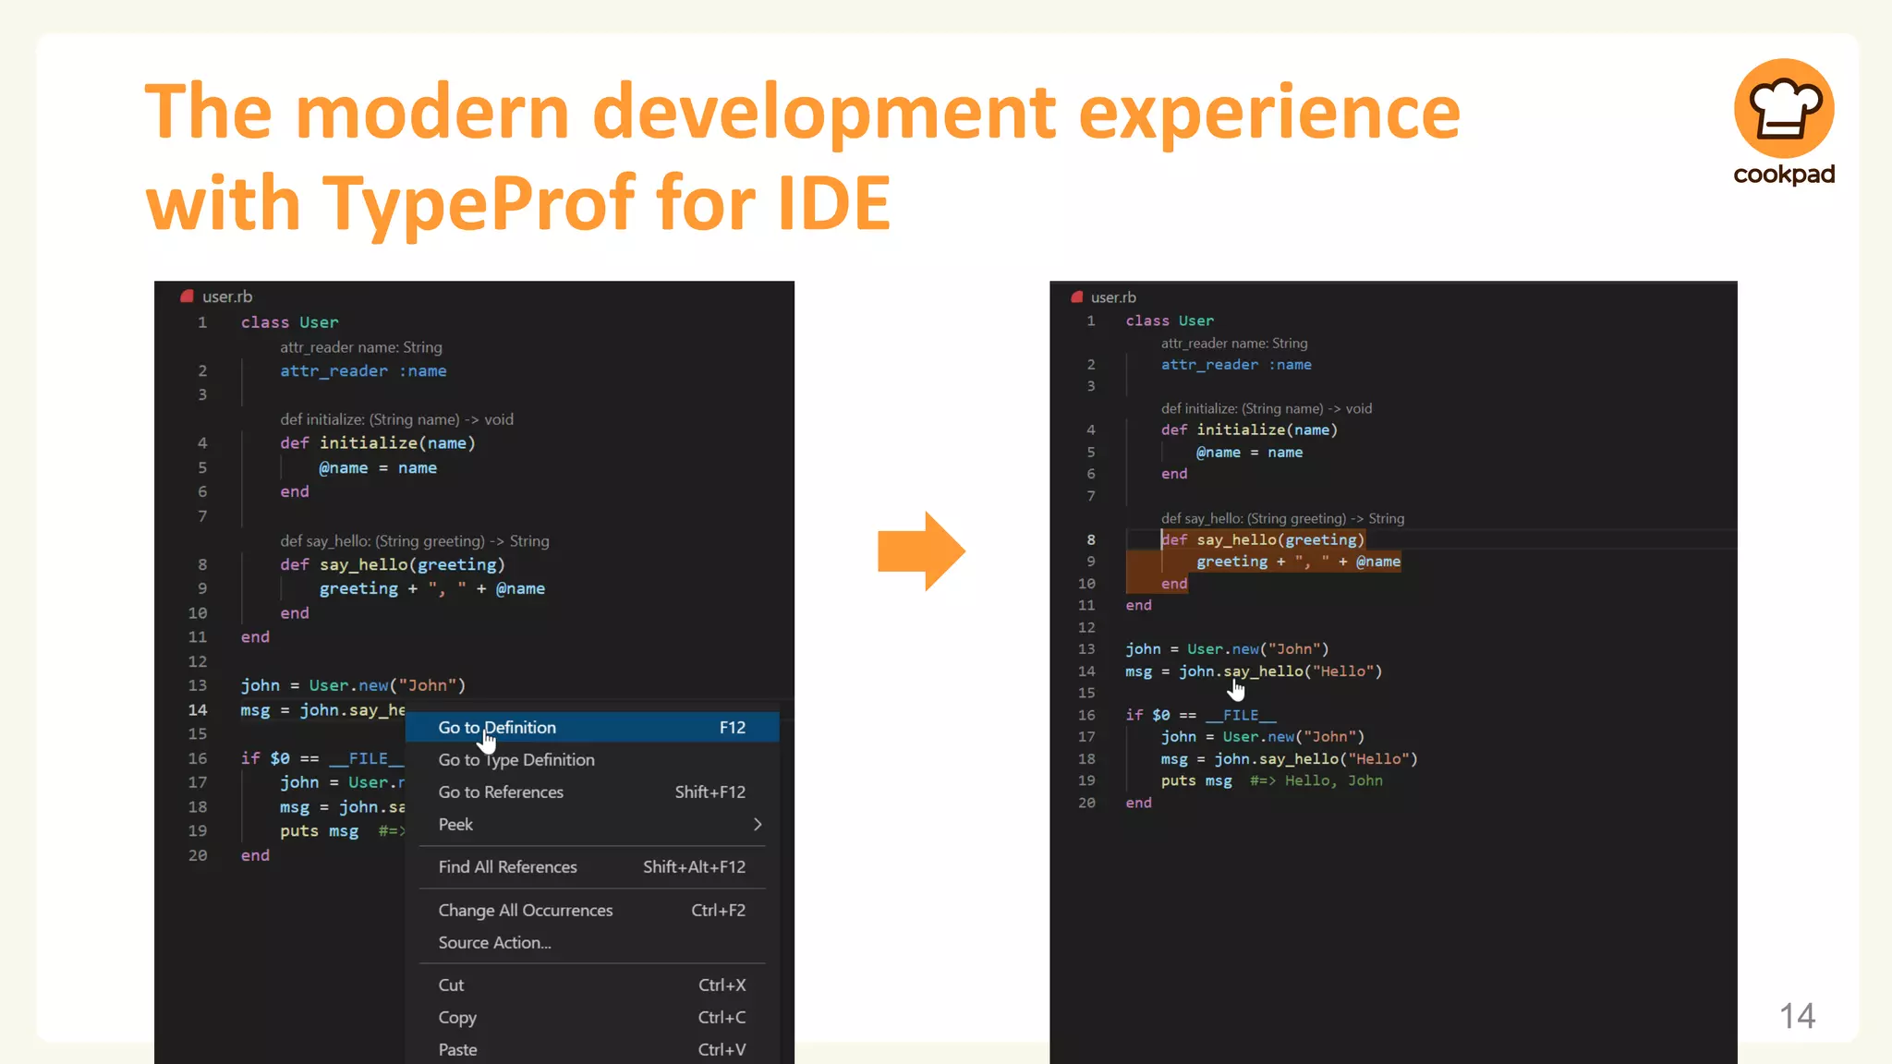Click line number 14 in left editor
The width and height of the screenshot is (1892, 1064).
coord(198,710)
